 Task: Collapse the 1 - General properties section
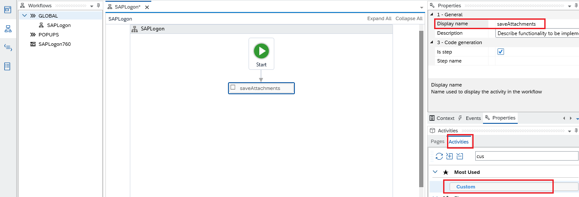(432, 15)
